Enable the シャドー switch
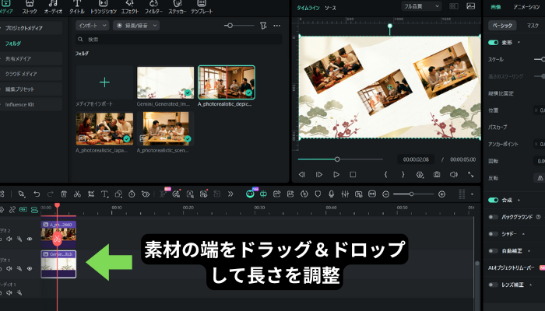Image resolution: width=545 pixels, height=311 pixels. tap(493, 234)
